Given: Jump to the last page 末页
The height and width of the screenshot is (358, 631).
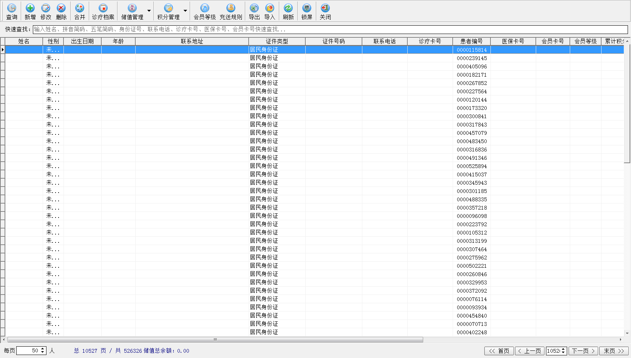Looking at the screenshot, I should [614, 351].
